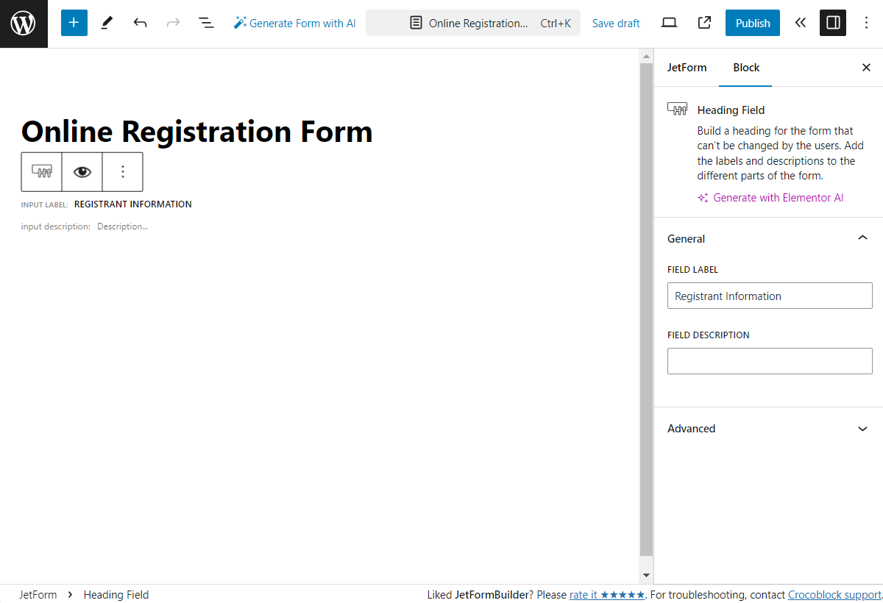The width and height of the screenshot is (883, 603).
Task: Collapse the General settings section
Action: coord(862,238)
